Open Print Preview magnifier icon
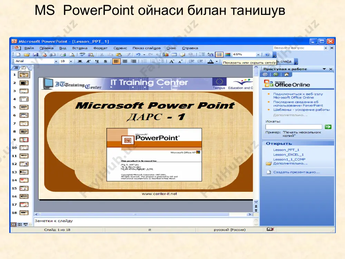Image resolution: width=345 pixels, height=259 pixels. [72, 55]
